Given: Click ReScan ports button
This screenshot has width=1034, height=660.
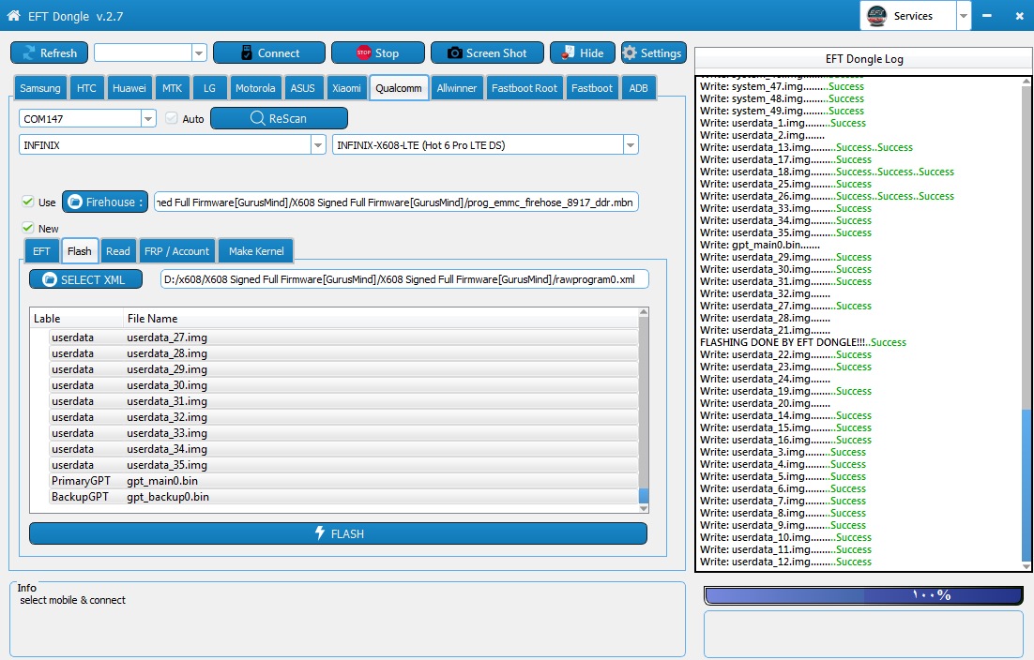Looking at the screenshot, I should click(279, 118).
